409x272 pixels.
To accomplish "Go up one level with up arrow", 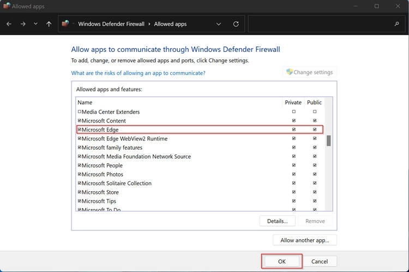I will click(49, 24).
